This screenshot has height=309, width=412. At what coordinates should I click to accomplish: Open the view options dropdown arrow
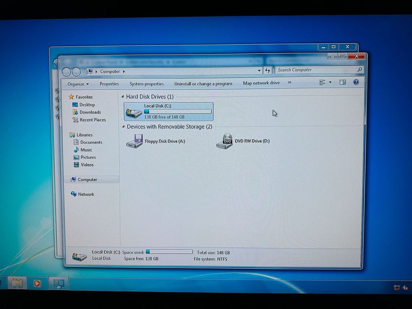pyautogui.click(x=330, y=82)
